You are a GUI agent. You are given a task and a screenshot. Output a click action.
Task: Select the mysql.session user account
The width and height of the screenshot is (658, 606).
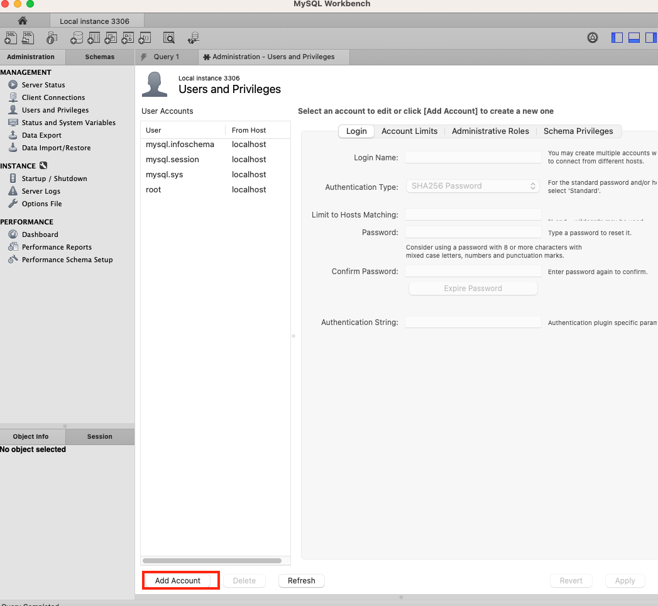pyautogui.click(x=216, y=160)
